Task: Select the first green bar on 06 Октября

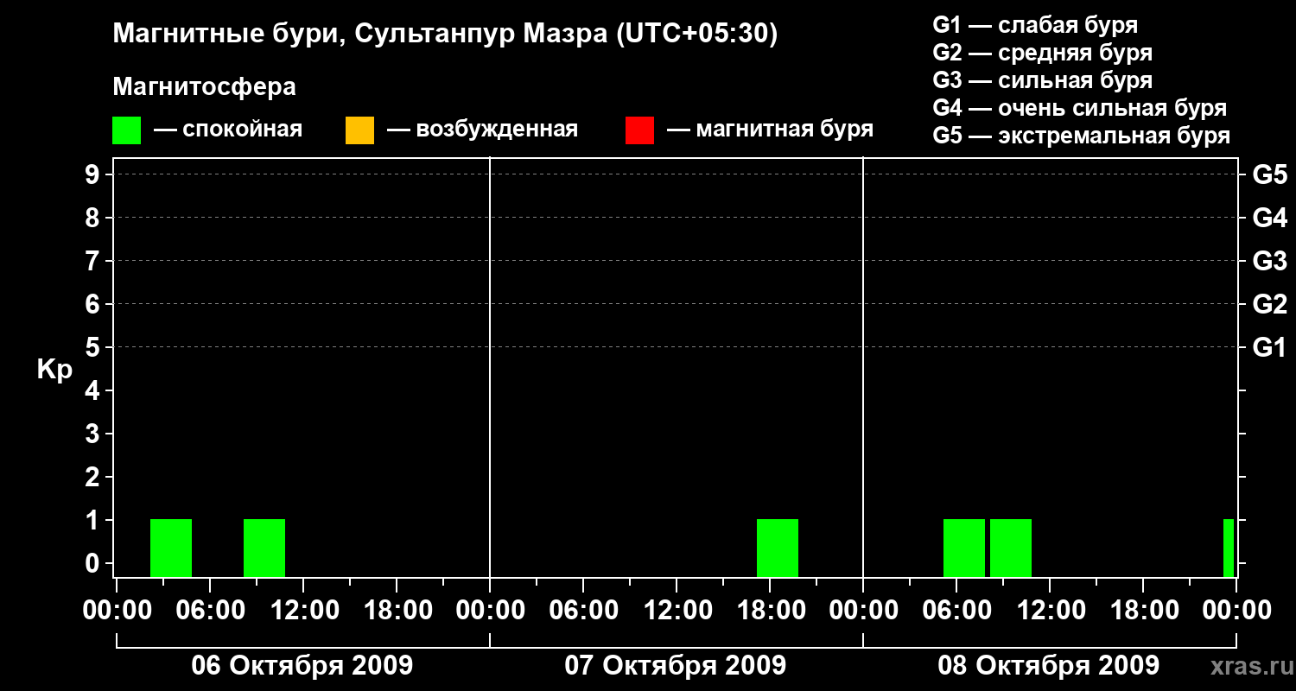Action: (171, 548)
